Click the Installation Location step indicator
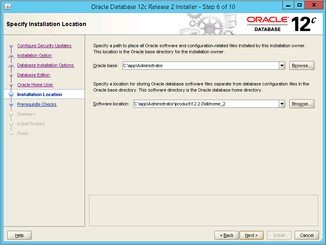The height and width of the screenshot is (245, 326). (11, 95)
